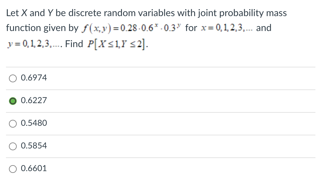This screenshot has width=319, height=189.
Task: Select the radio button for 0.5480
Action: click(13, 123)
